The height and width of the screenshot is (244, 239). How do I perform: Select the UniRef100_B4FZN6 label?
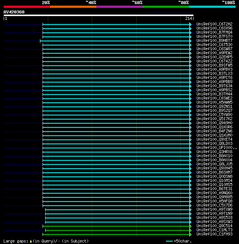tap(214, 131)
